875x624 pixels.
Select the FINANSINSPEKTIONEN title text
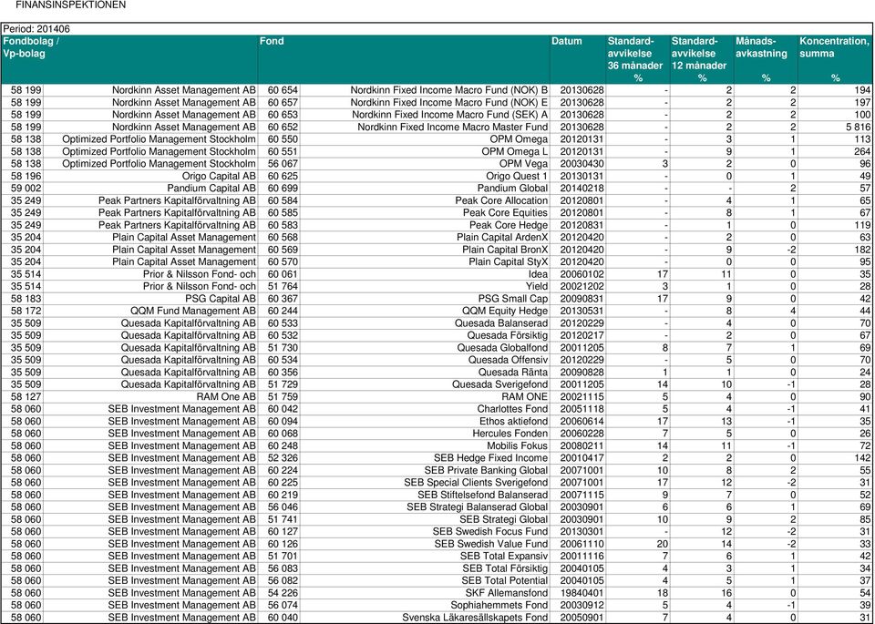pyautogui.click(x=70, y=5)
